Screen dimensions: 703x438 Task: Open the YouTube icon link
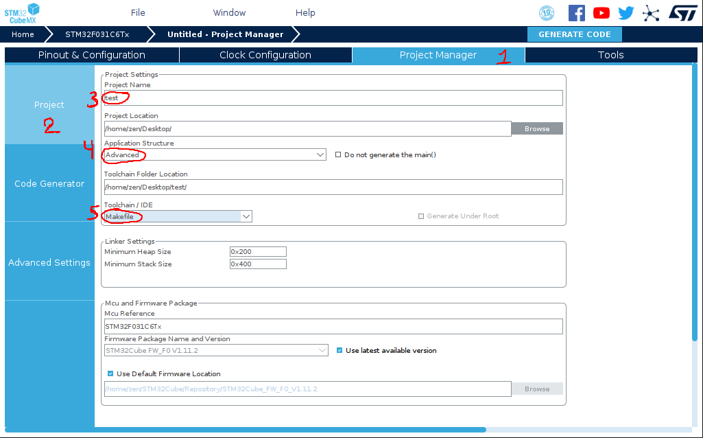pyautogui.click(x=601, y=13)
